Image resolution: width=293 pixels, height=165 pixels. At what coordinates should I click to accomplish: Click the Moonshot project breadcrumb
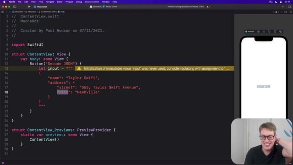18,12
